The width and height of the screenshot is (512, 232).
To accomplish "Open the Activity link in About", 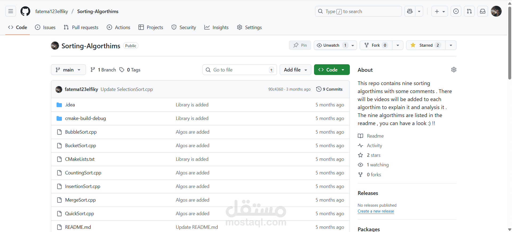I will click(x=374, y=146).
